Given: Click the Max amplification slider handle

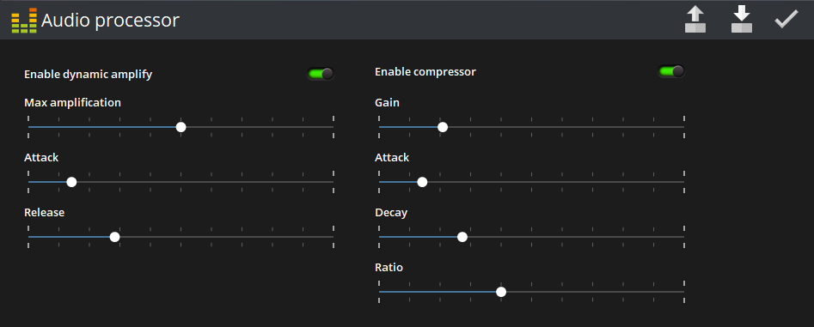Looking at the screenshot, I should pos(181,127).
